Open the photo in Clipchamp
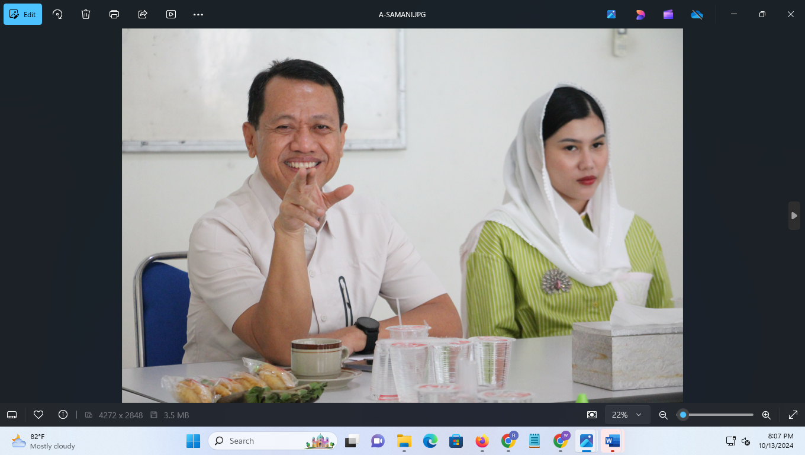Image resolution: width=805 pixels, height=455 pixels. pyautogui.click(x=668, y=14)
